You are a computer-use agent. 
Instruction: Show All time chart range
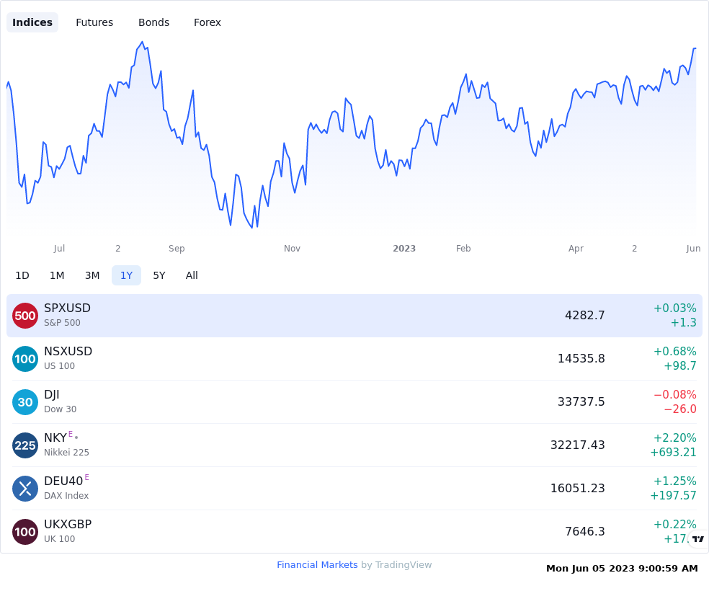pos(192,275)
